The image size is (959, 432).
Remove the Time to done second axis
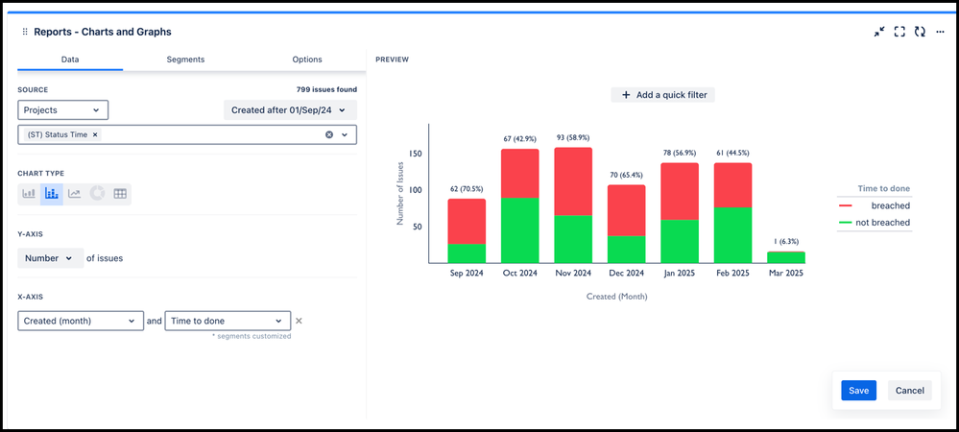coord(299,321)
